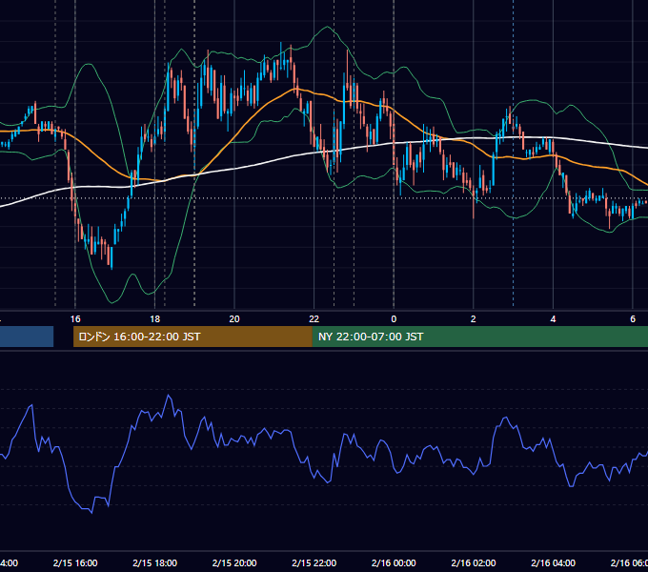
Task: Click the 2/15 18:00 date label
Action: click(x=154, y=562)
